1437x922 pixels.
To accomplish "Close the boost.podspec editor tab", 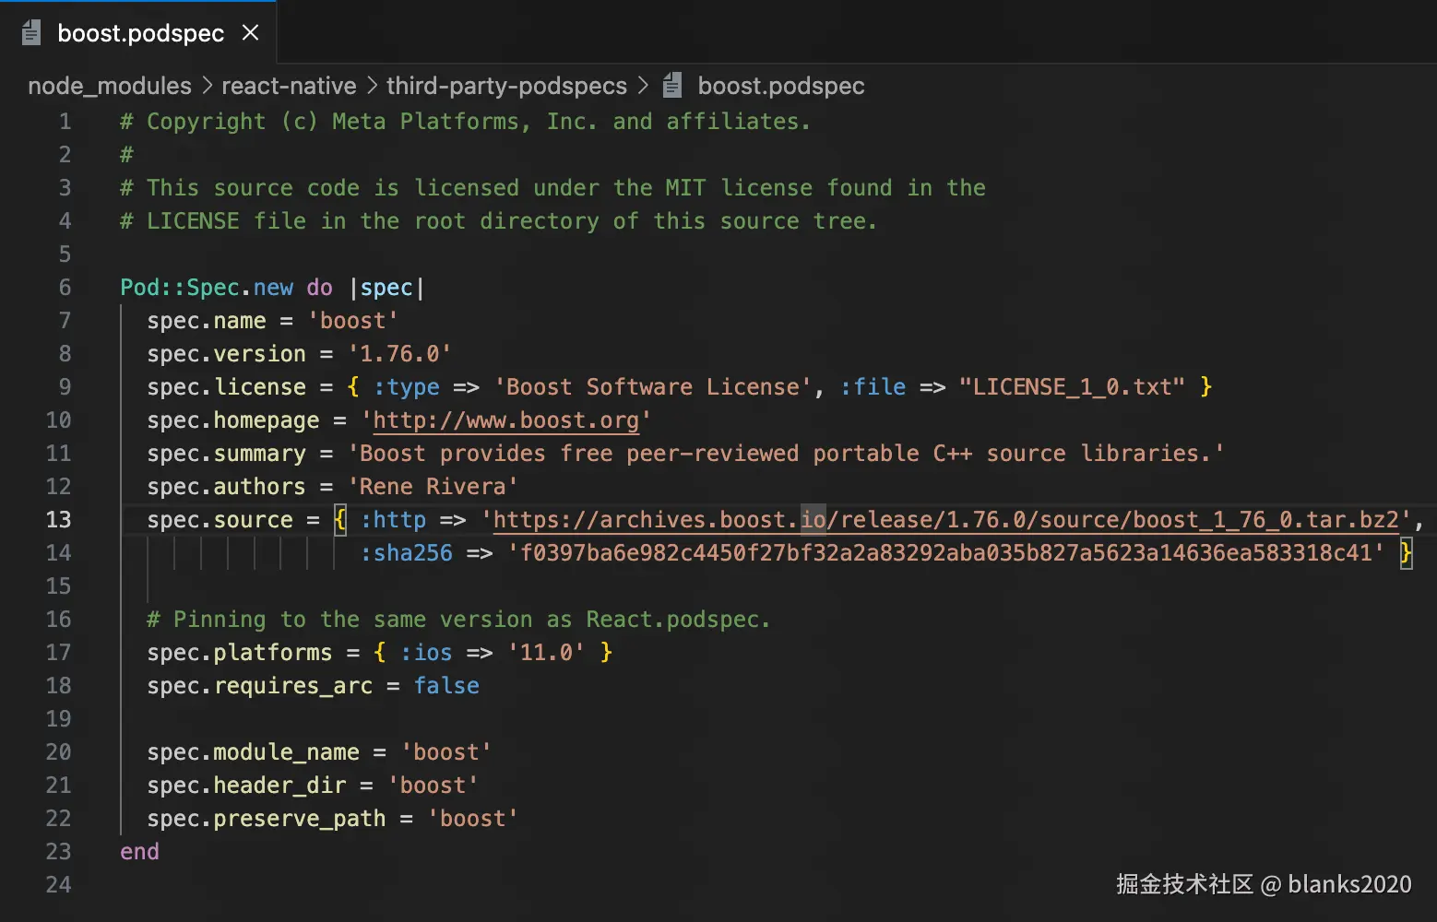I will click(x=250, y=33).
